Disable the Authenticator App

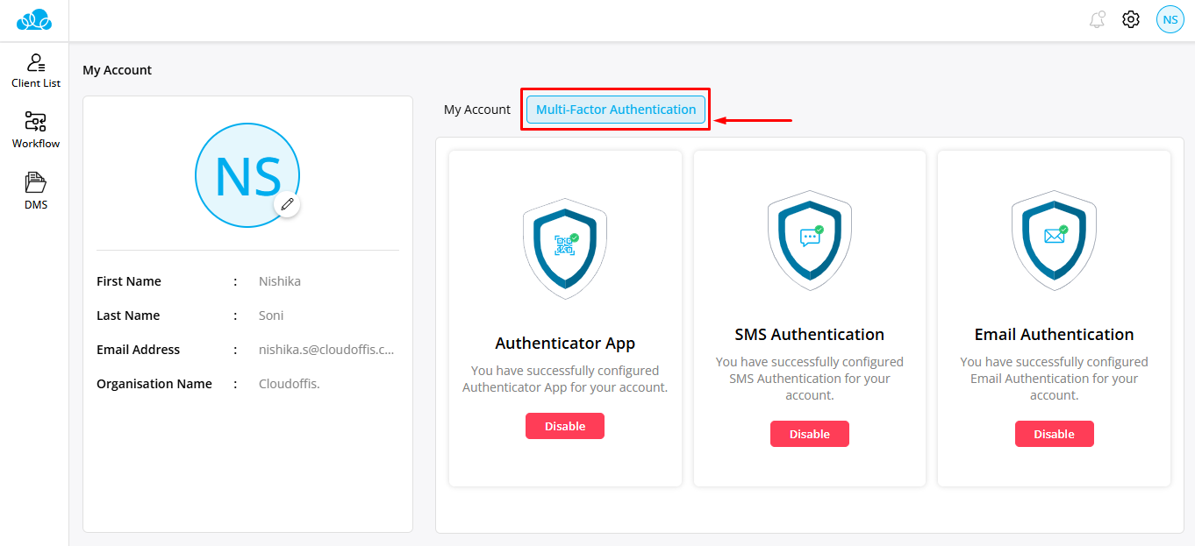pyautogui.click(x=565, y=426)
